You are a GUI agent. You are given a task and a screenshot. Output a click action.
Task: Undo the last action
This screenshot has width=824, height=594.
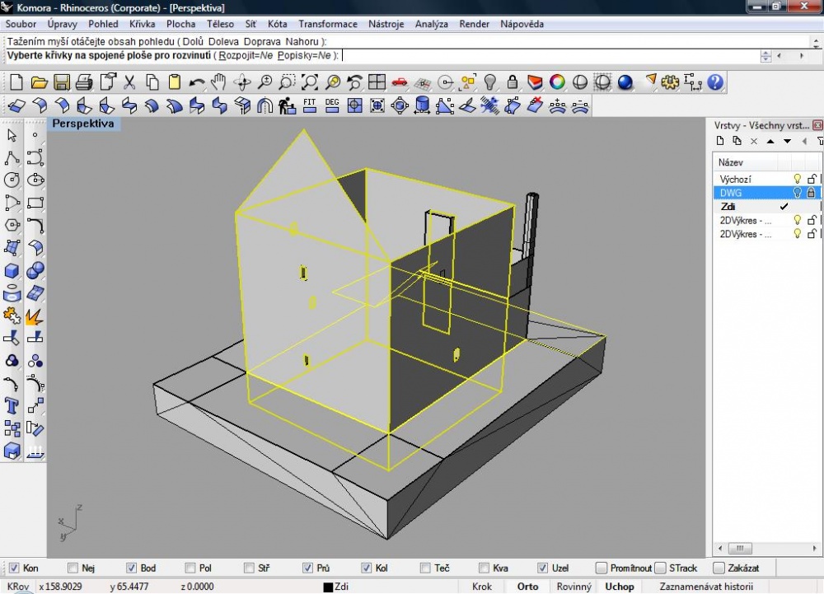(197, 82)
